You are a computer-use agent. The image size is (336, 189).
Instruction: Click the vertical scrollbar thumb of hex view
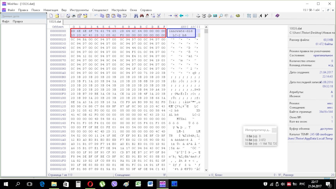pyautogui.click(x=206, y=31)
